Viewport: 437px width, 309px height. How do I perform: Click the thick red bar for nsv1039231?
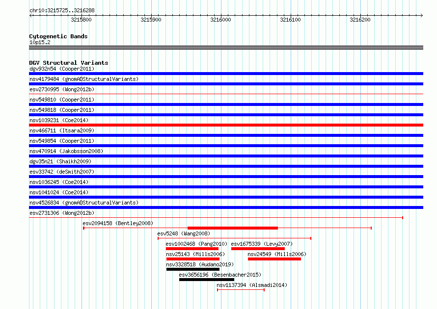click(x=226, y=125)
